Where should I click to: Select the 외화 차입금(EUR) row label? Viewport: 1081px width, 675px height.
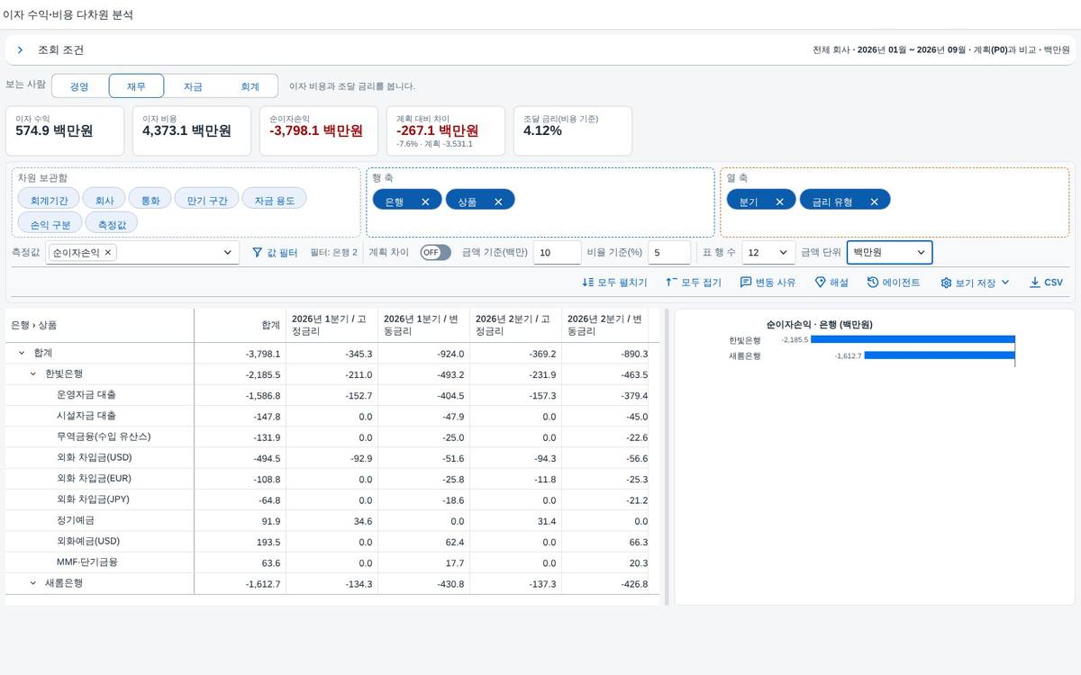click(94, 479)
